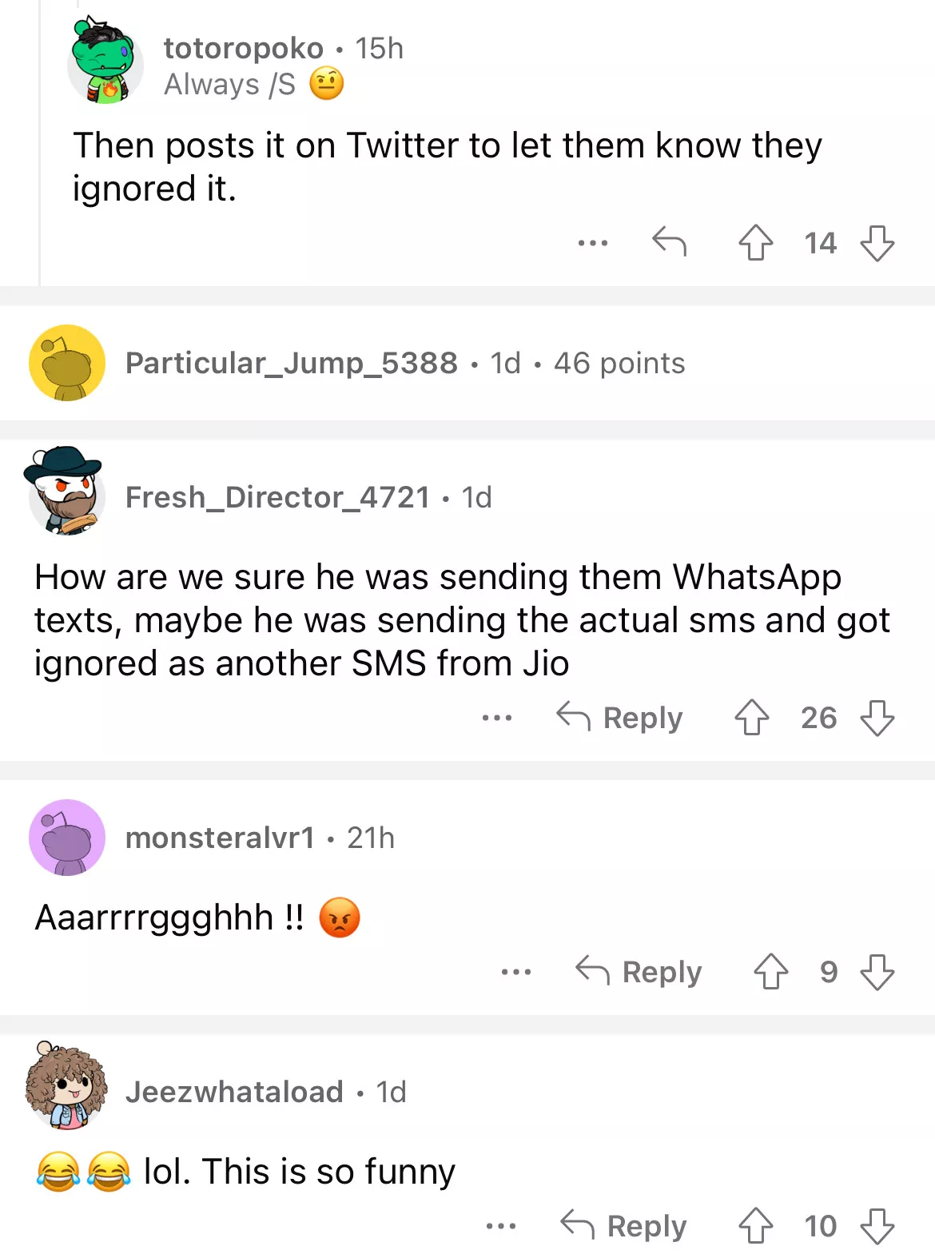Image resolution: width=935 pixels, height=1258 pixels.
Task: Open monsteralvr1's user profile link
Action: tap(220, 838)
